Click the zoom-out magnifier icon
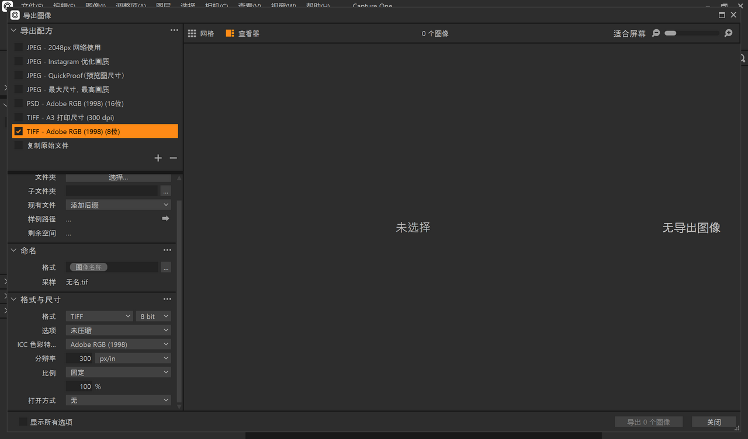Image resolution: width=748 pixels, height=439 pixels. [656, 33]
